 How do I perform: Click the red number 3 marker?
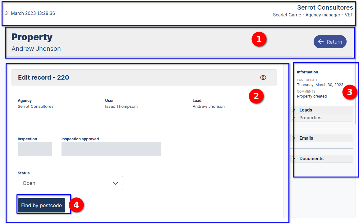pos(350,92)
